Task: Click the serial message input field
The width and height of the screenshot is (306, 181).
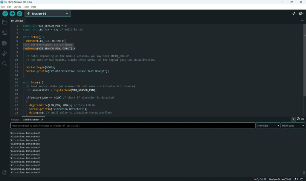Action: (x=133, y=126)
